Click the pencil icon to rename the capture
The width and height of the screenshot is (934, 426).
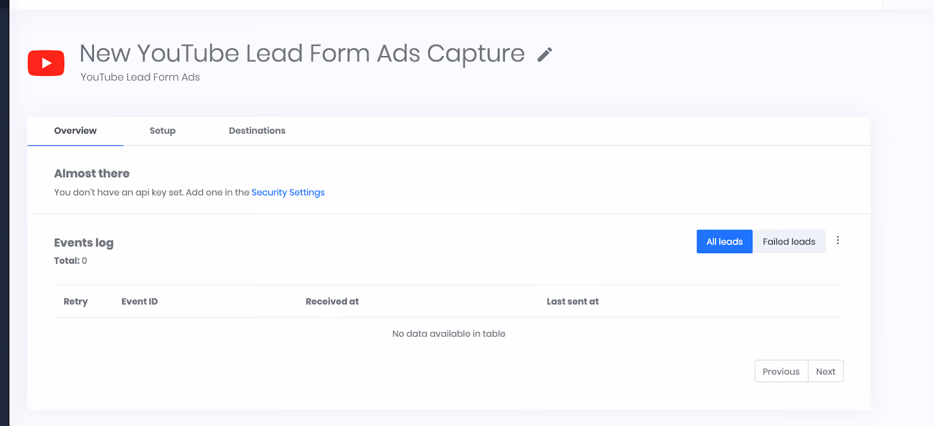point(545,55)
